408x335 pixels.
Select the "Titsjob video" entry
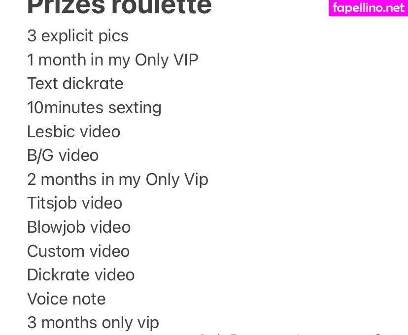(74, 203)
